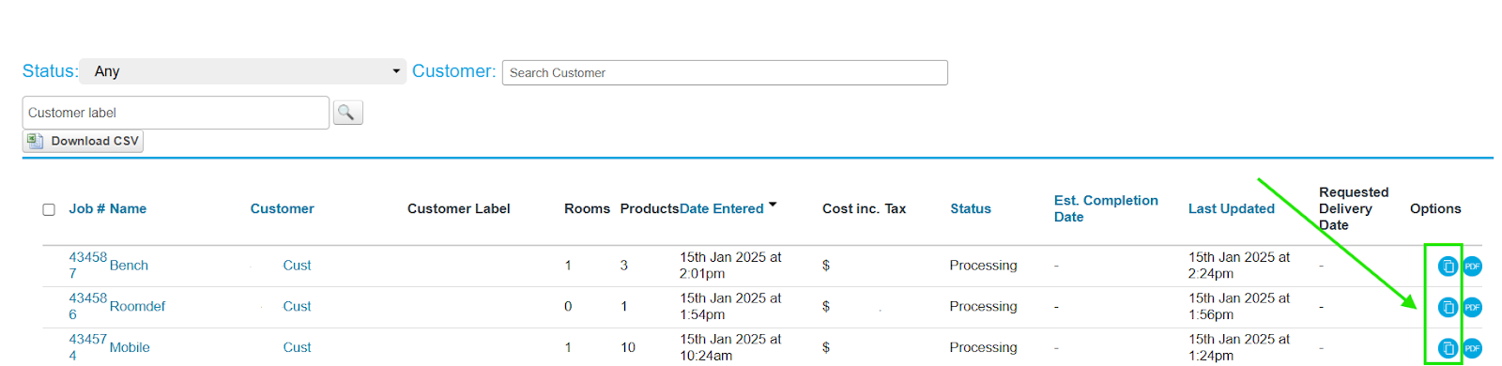This screenshot has height=366, width=1502.
Task: Open customer Cust in the Bench row
Action: (297, 266)
